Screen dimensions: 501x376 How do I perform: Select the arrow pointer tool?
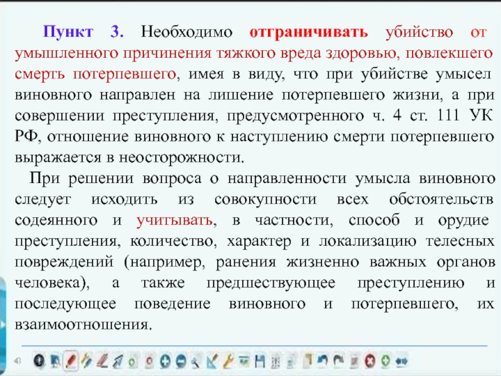tap(118, 362)
